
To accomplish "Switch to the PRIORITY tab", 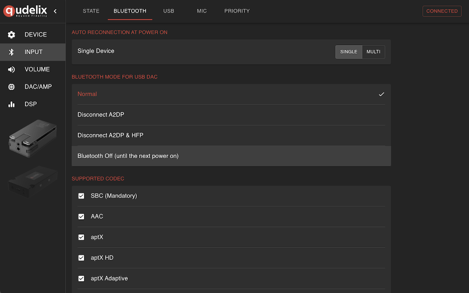I will [x=237, y=11].
